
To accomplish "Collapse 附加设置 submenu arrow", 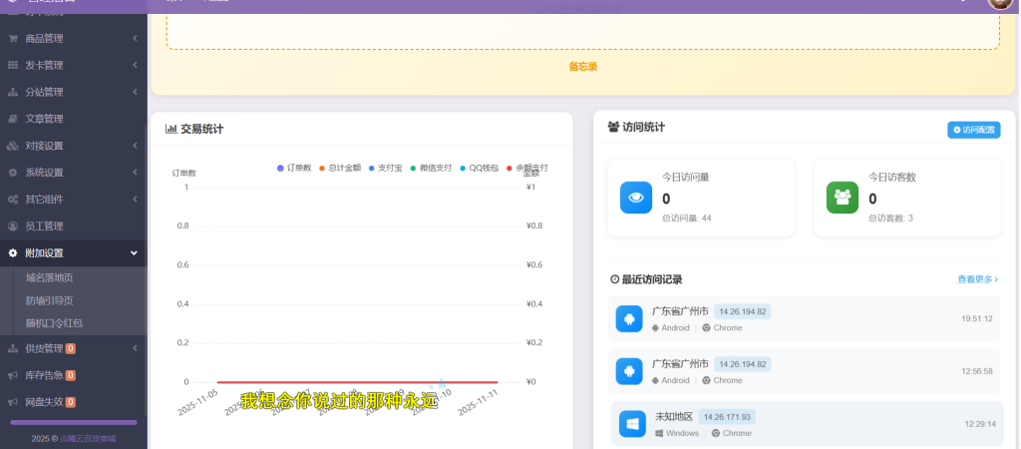I will pos(135,252).
